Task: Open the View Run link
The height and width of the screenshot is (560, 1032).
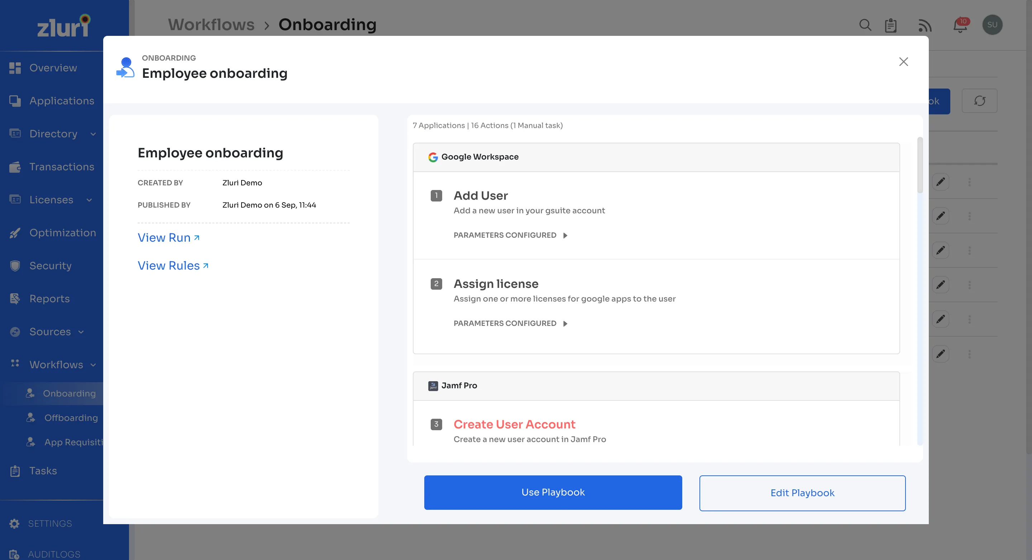Action: (x=168, y=238)
